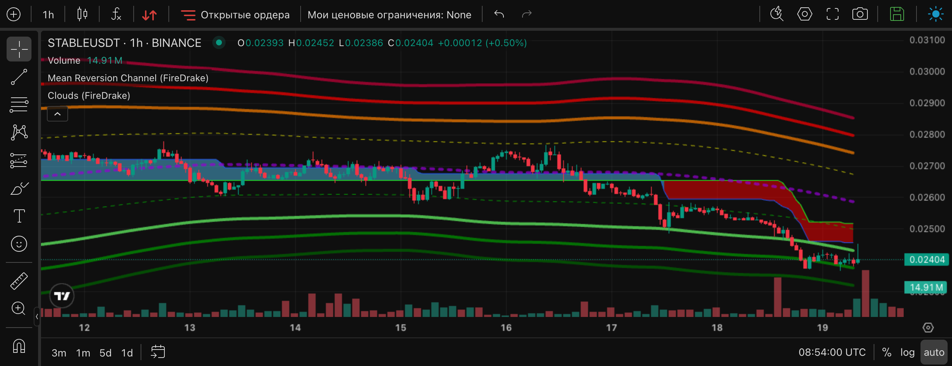This screenshot has height=366, width=952.
Task: Toggle percent scale mode
Action: point(886,352)
